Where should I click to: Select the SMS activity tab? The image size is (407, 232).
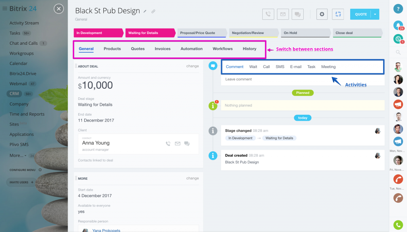[x=280, y=67]
